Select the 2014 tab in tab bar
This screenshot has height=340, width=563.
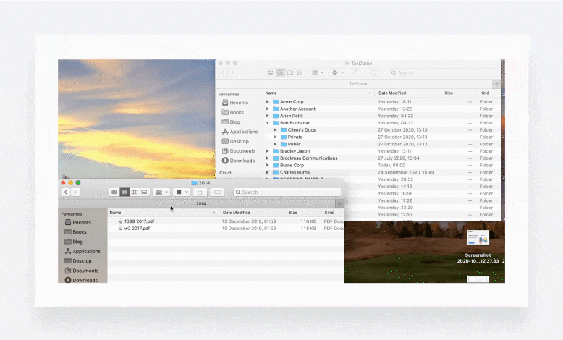(199, 203)
